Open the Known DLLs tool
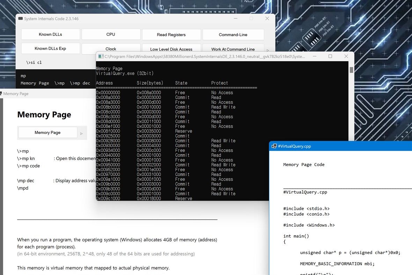Screen dimensions: 412x275 [50, 34]
